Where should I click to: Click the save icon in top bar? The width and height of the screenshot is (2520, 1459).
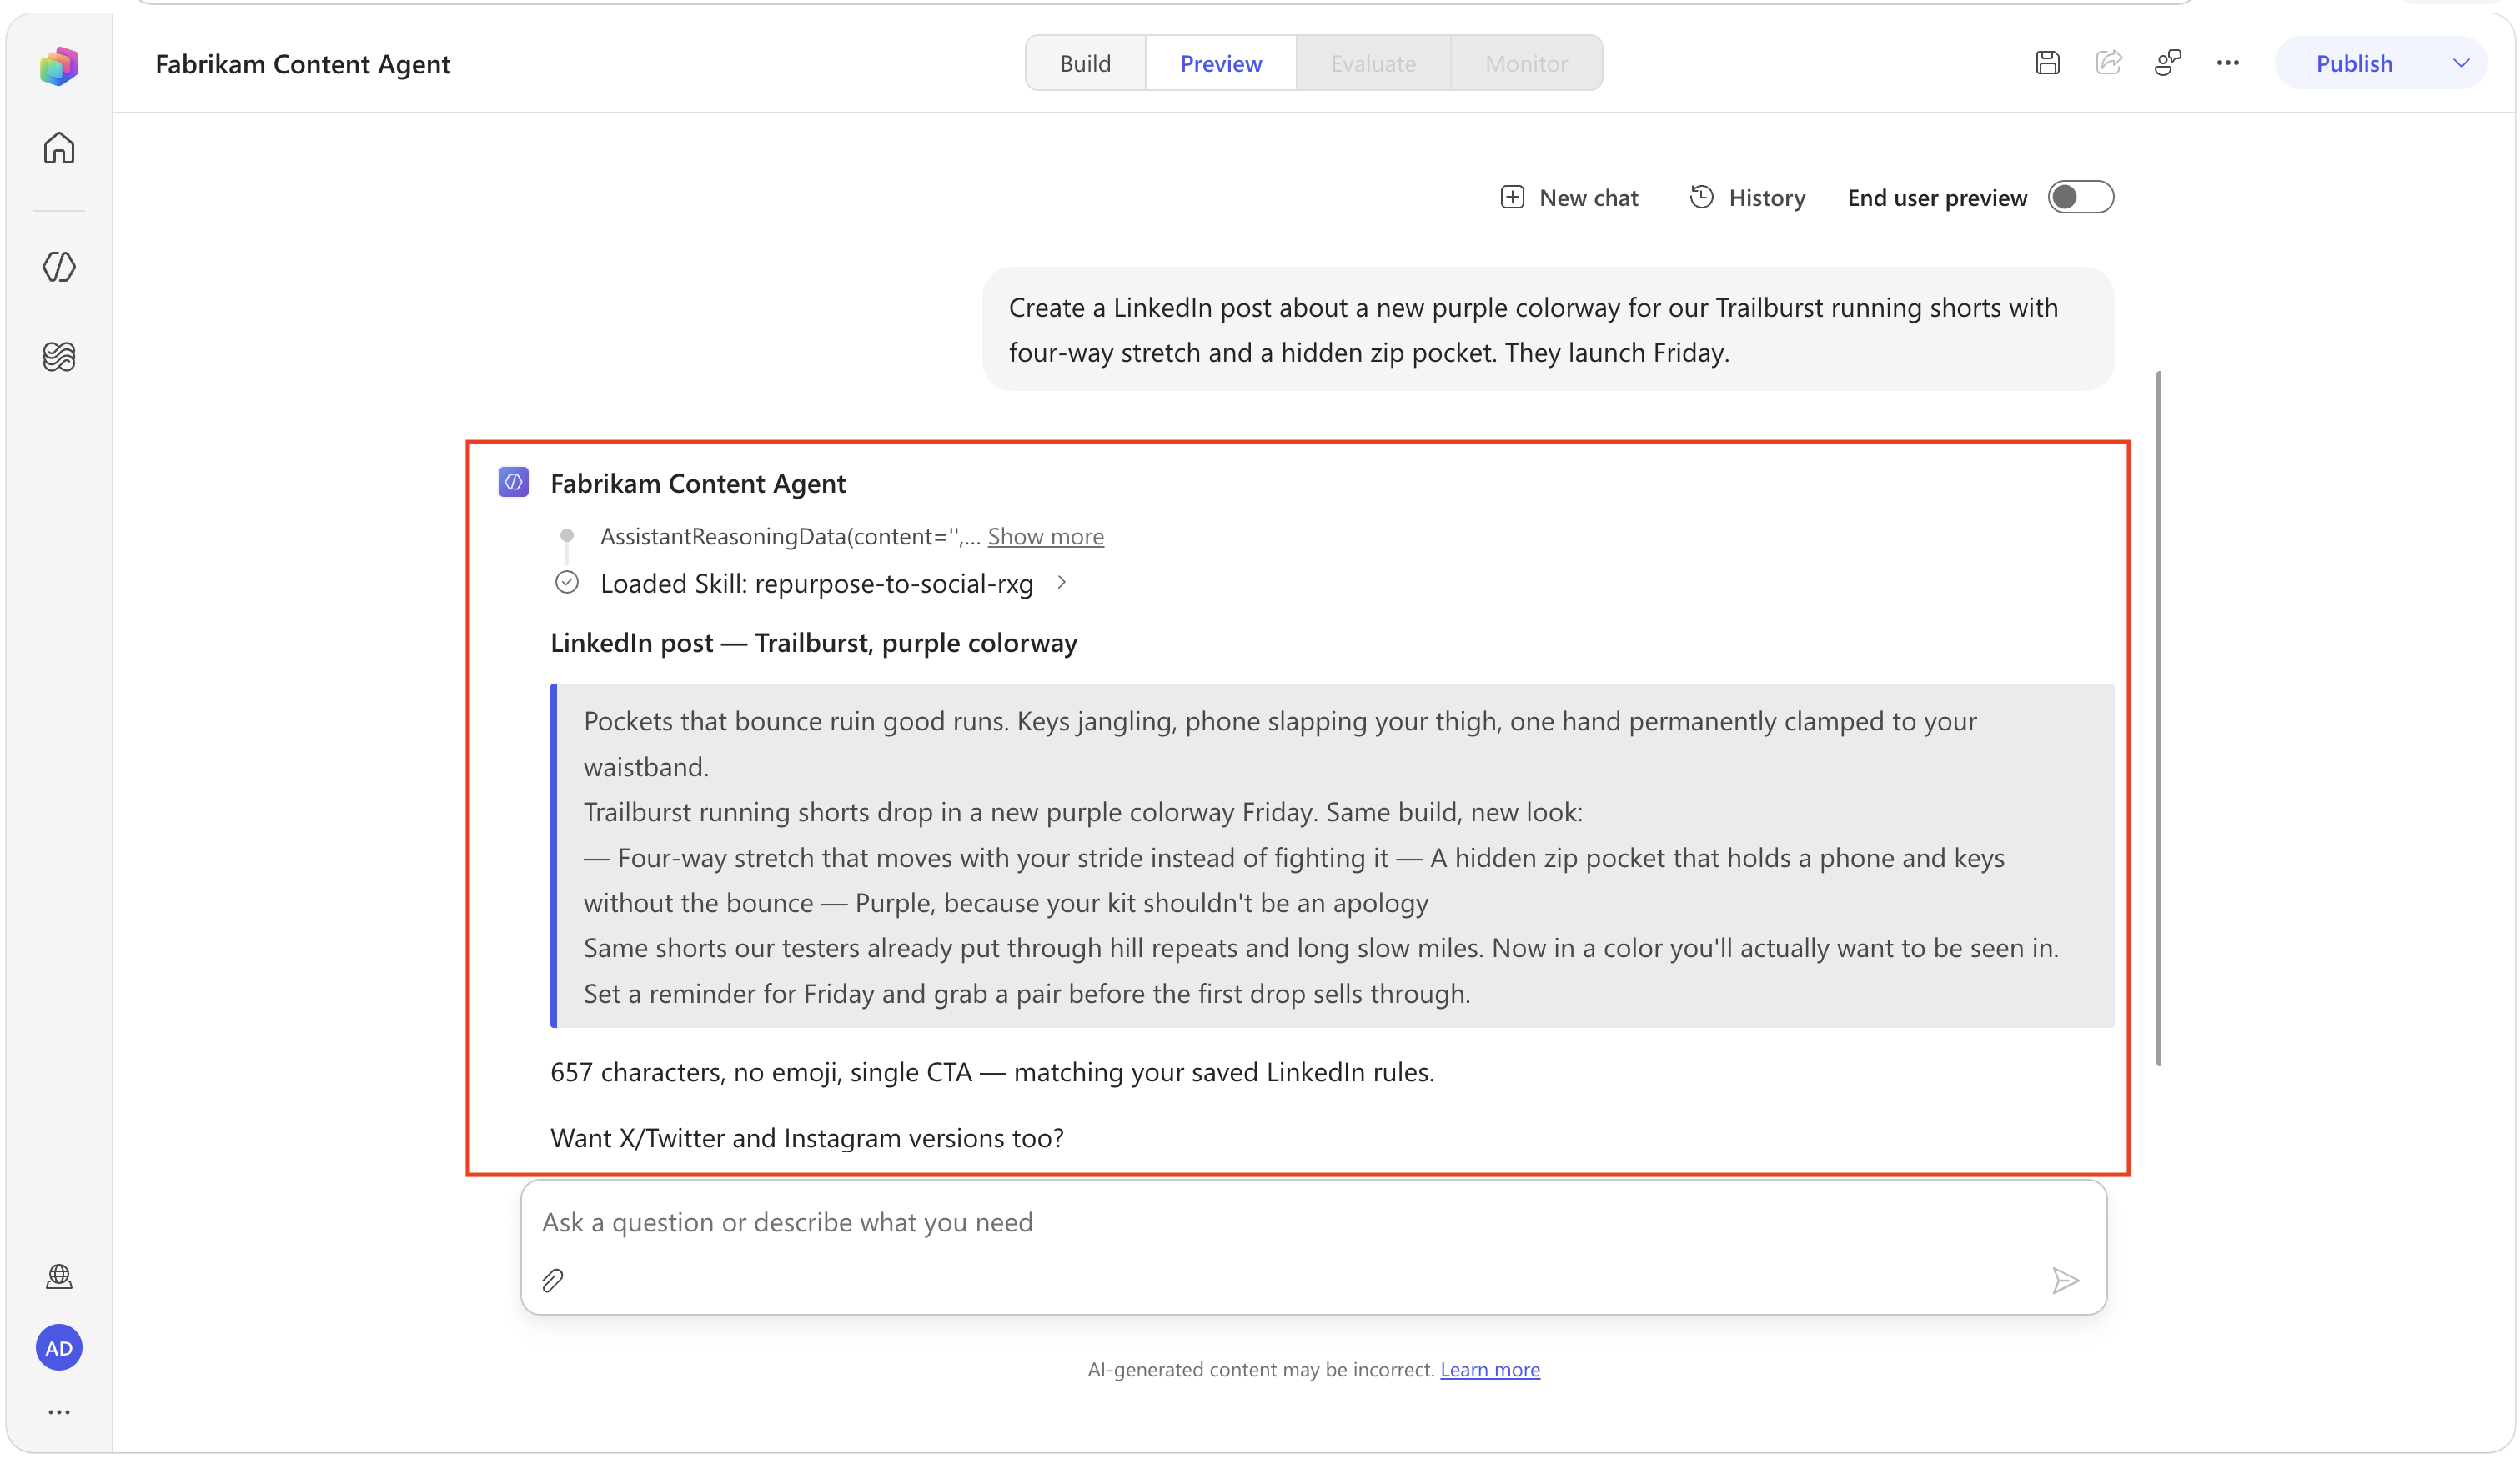[x=2047, y=63]
